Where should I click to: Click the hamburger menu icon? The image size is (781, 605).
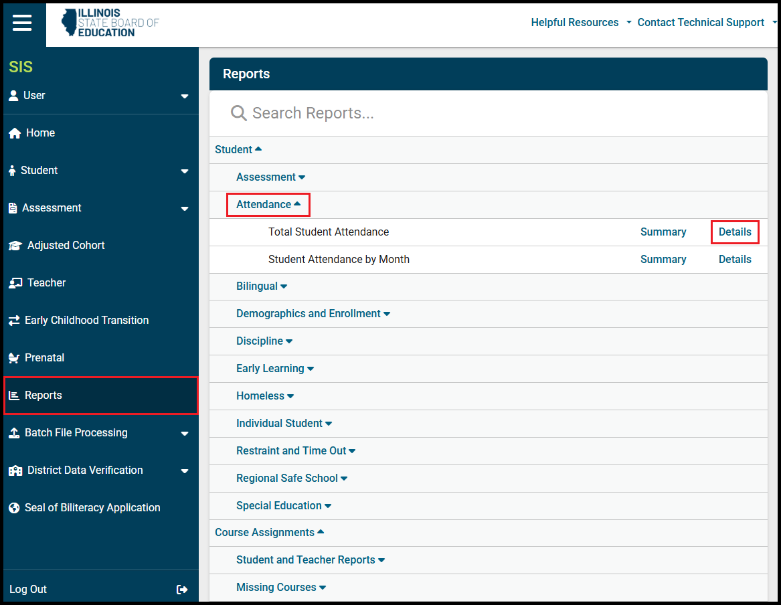(x=22, y=23)
